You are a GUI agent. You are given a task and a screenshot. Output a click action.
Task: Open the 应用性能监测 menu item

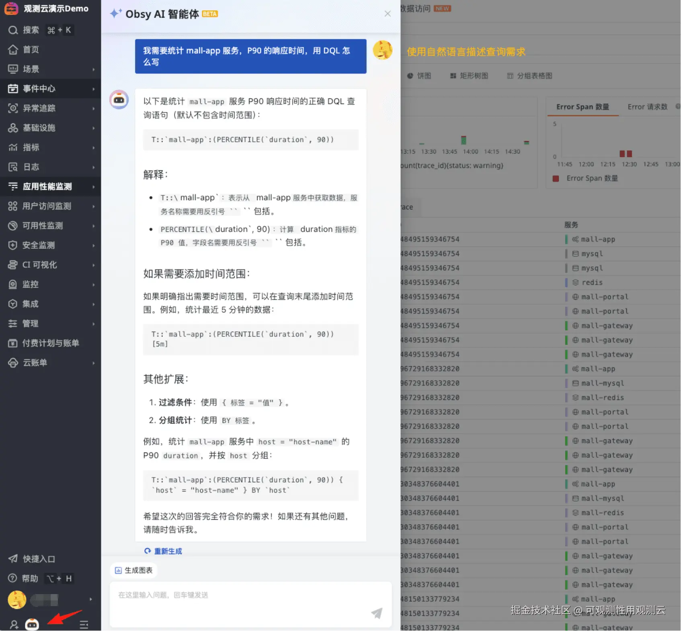click(x=50, y=187)
